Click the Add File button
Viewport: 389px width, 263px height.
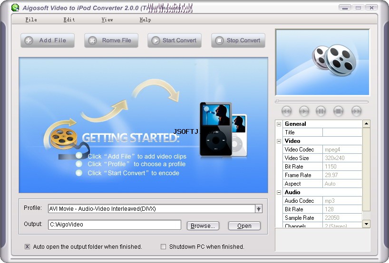(48, 40)
